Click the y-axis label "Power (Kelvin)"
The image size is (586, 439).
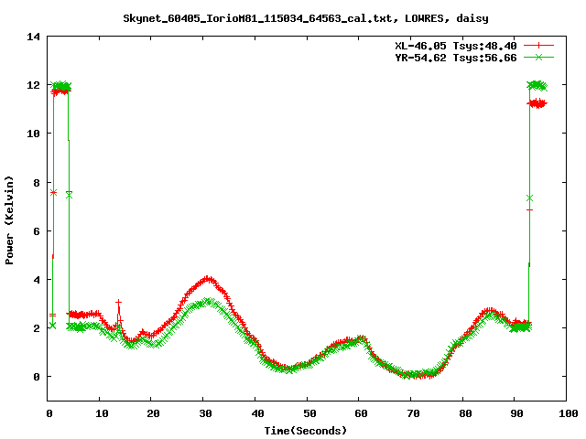[x=9, y=220]
